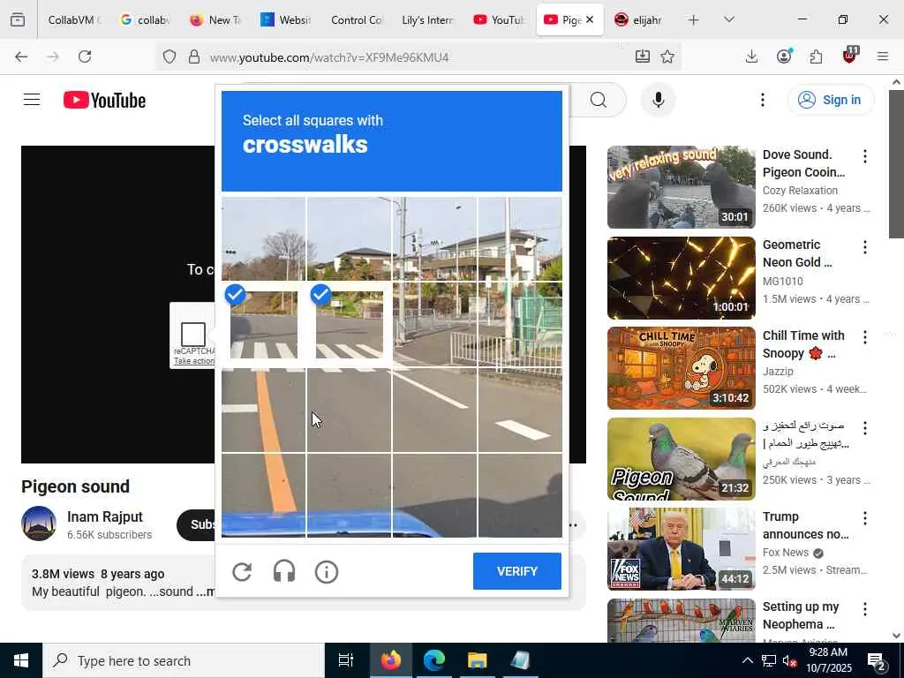
Task: Open options for Chill Time with Snoopy video
Action: [865, 337]
